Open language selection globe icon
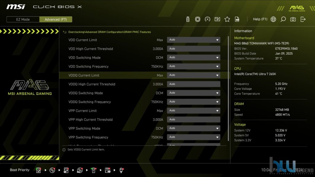The height and width of the screenshot is (177, 315). [x=273, y=19]
